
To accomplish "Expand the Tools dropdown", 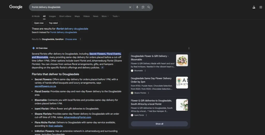I will [116, 16].
